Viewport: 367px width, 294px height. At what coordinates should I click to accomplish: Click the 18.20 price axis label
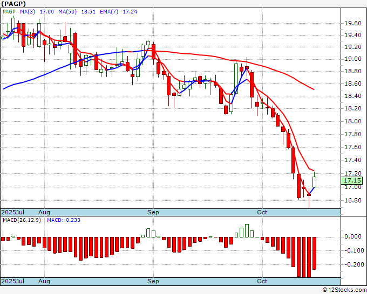[x=353, y=109]
